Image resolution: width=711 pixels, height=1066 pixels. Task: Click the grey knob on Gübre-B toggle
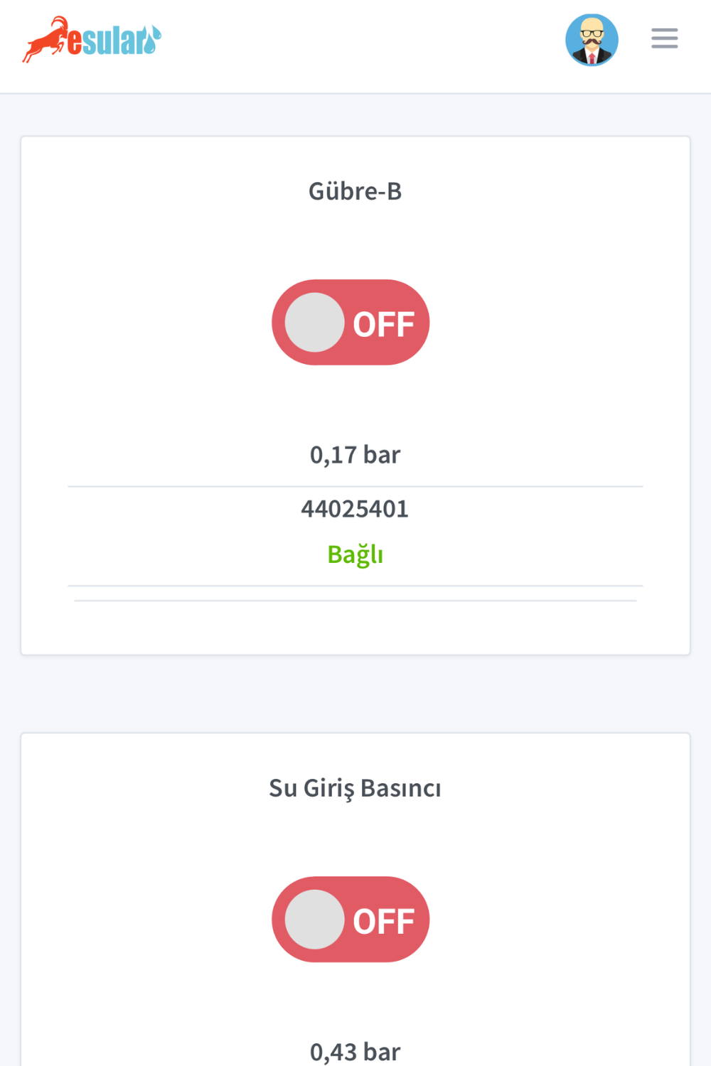(x=315, y=323)
